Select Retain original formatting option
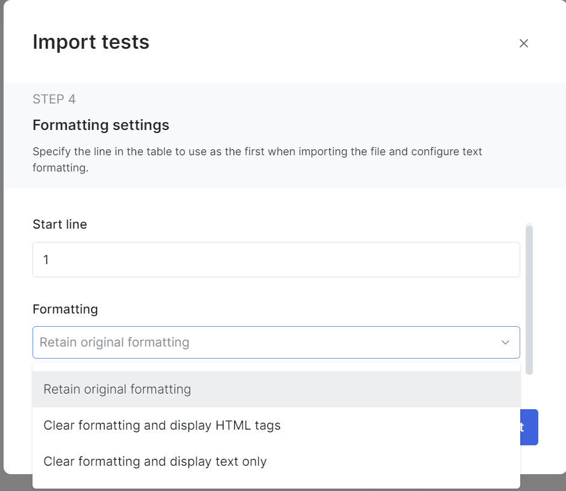The height and width of the screenshot is (491, 566). tap(276, 389)
